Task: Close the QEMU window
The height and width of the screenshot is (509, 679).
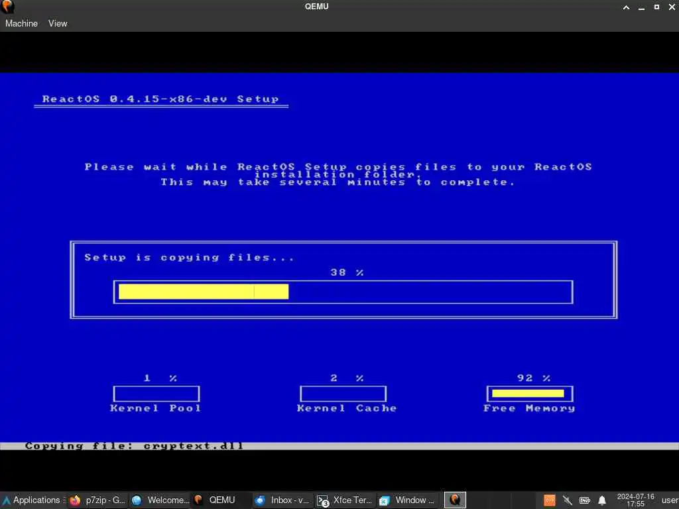Action: point(672,7)
